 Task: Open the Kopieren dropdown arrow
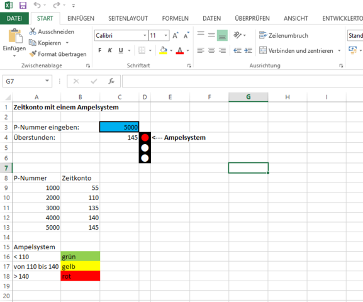click(67, 43)
